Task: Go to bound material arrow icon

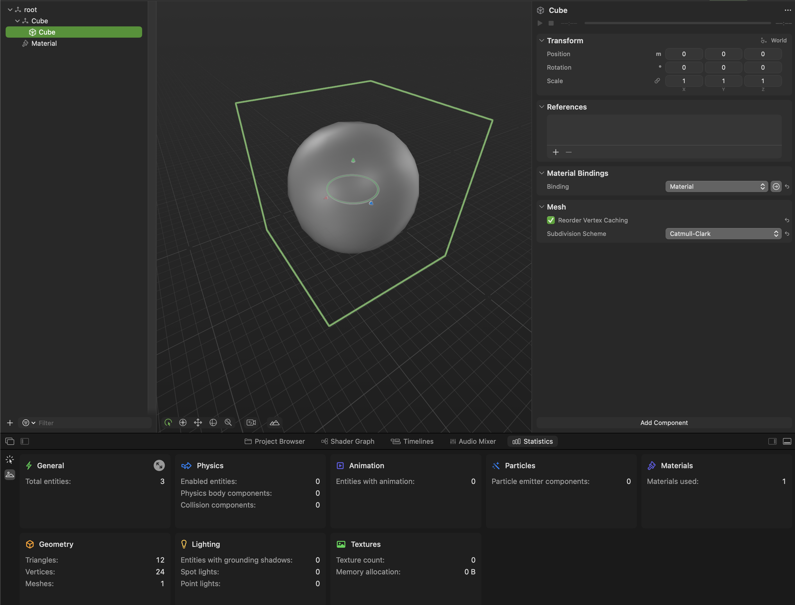Action: click(776, 186)
